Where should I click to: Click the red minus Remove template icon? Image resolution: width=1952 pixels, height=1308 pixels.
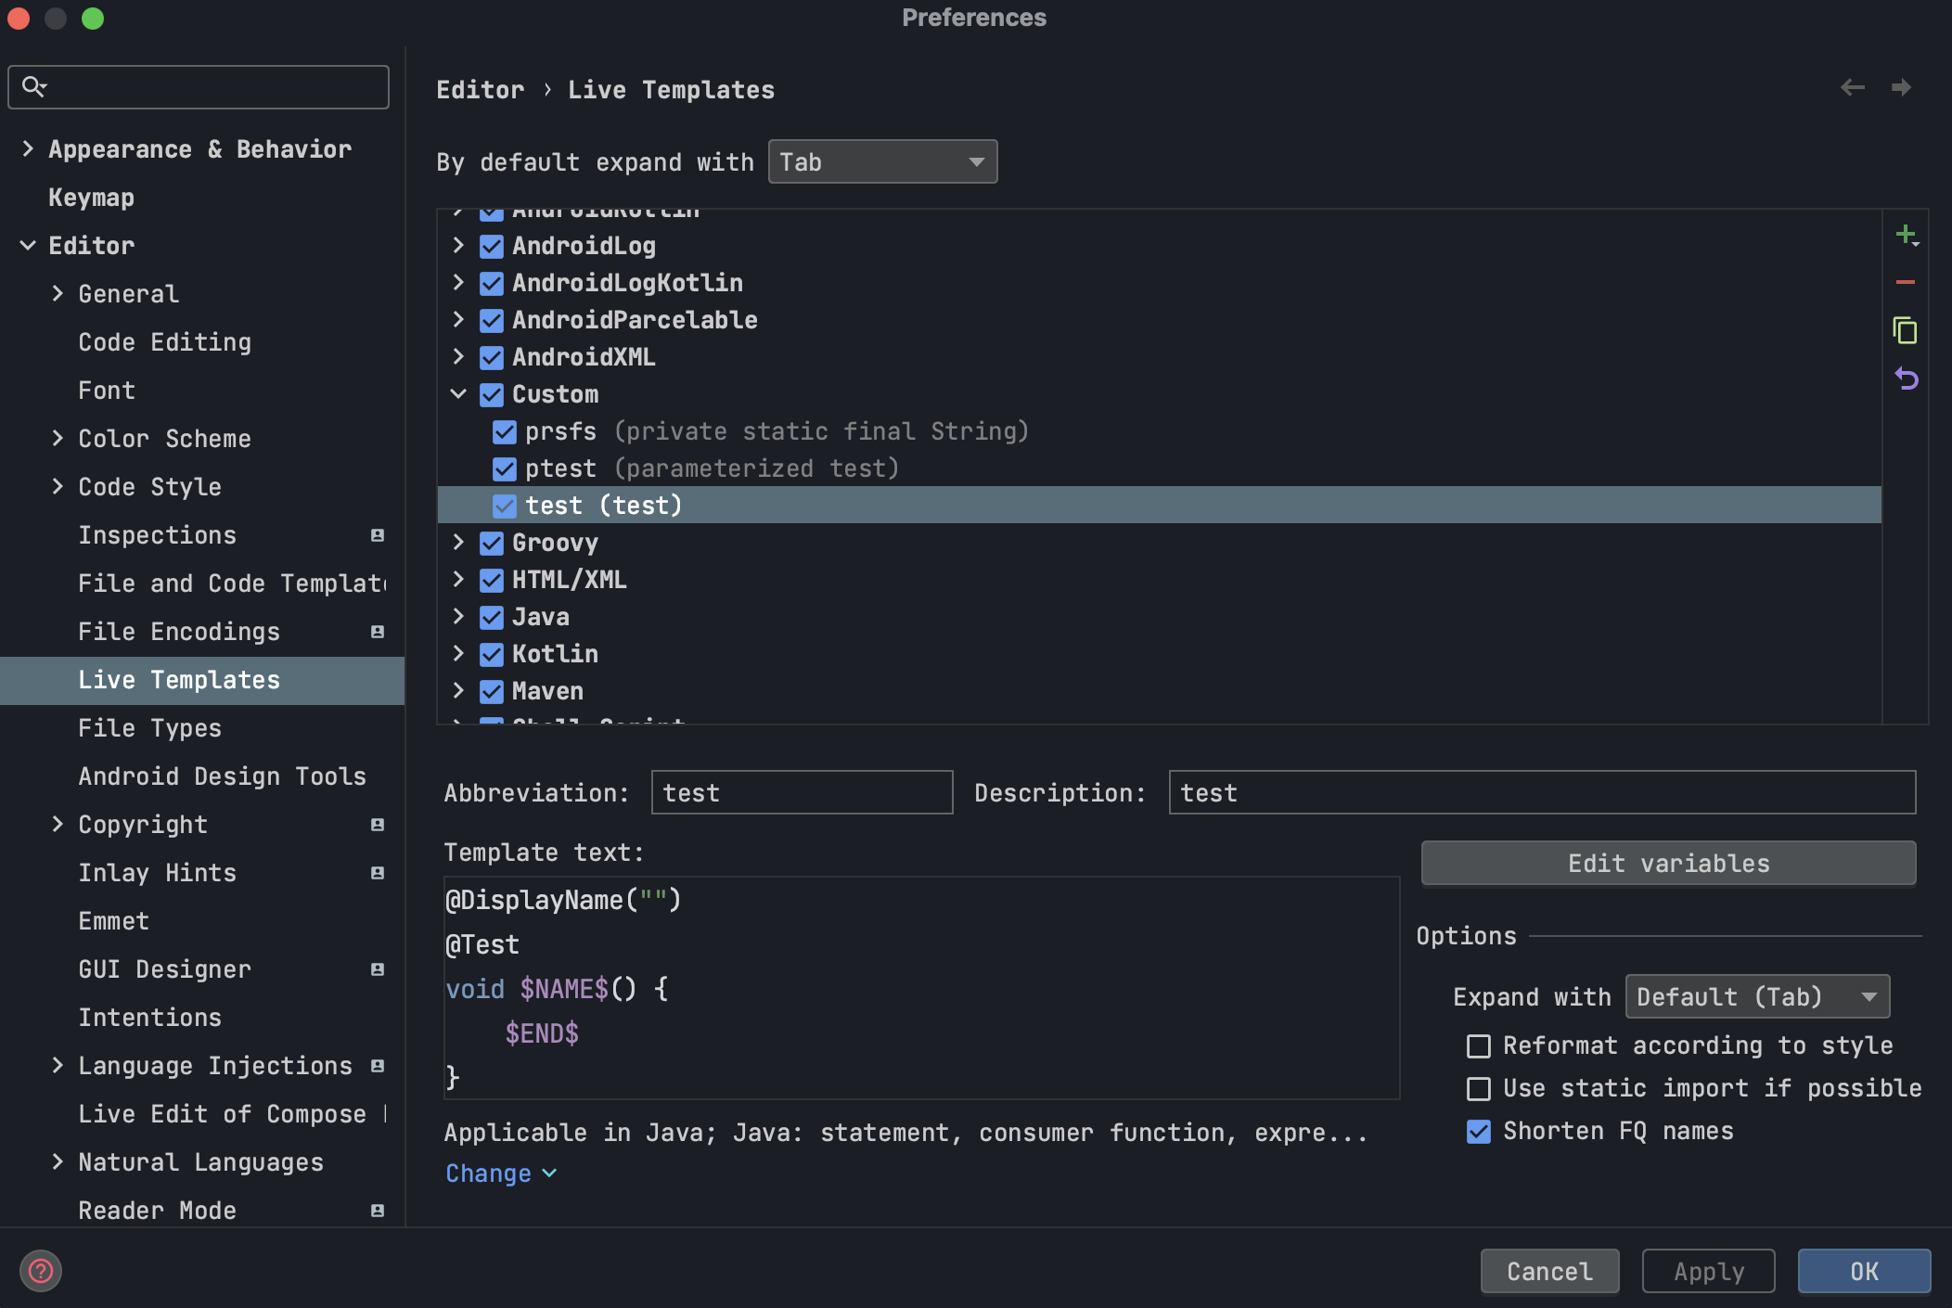pyautogui.click(x=1905, y=282)
